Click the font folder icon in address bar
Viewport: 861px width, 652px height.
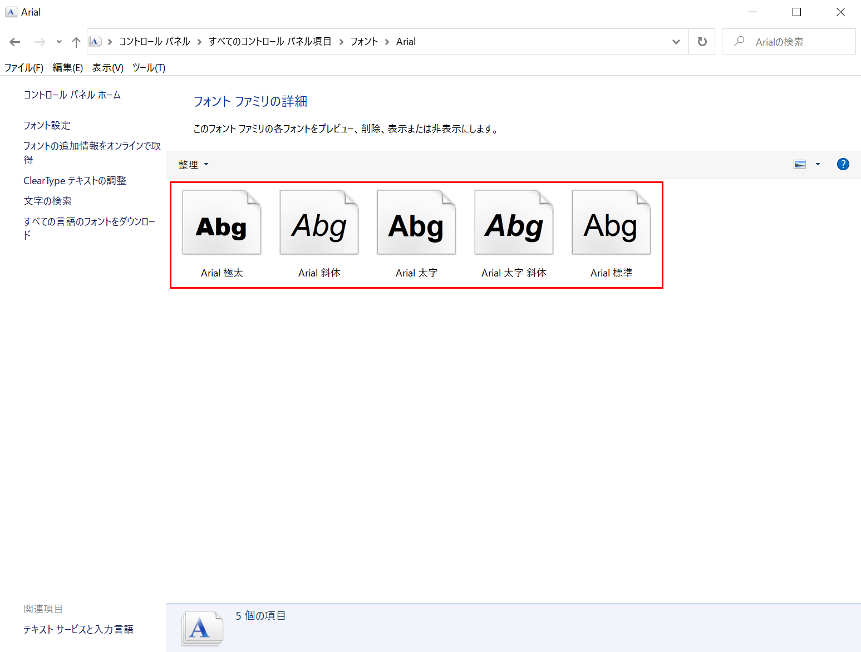coord(95,42)
